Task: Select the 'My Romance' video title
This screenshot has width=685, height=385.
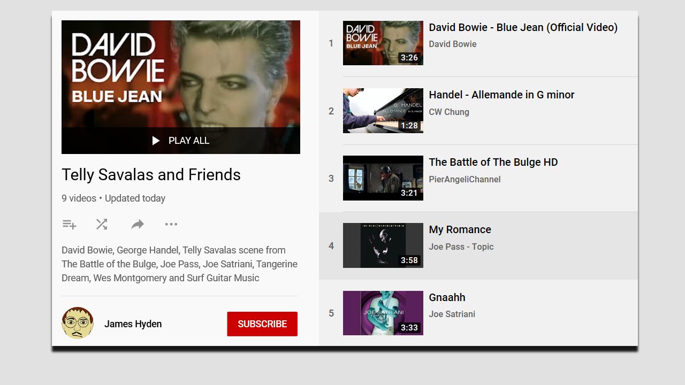Action: tap(460, 230)
